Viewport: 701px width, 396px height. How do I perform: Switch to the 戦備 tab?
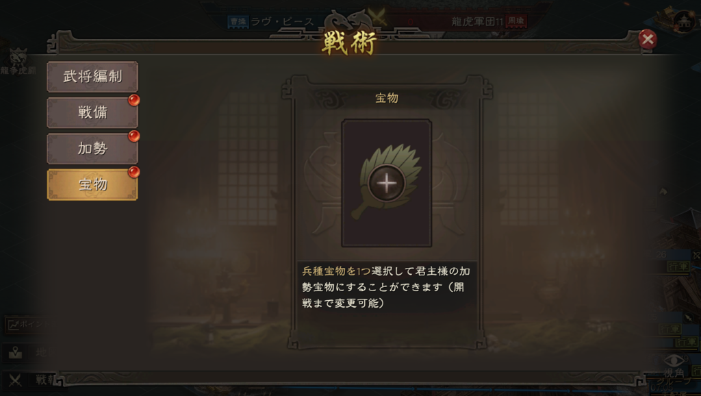click(x=92, y=112)
